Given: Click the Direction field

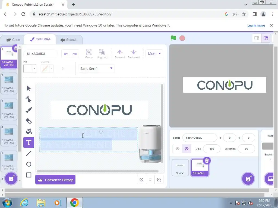Looking at the screenshot, I should (x=247, y=149).
